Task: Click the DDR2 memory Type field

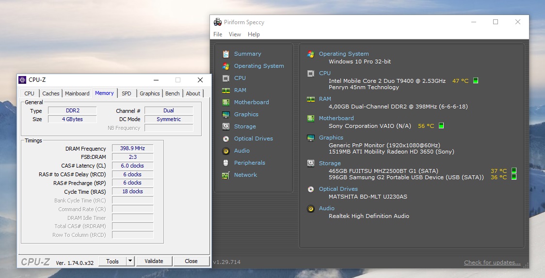Action: pyautogui.click(x=72, y=111)
